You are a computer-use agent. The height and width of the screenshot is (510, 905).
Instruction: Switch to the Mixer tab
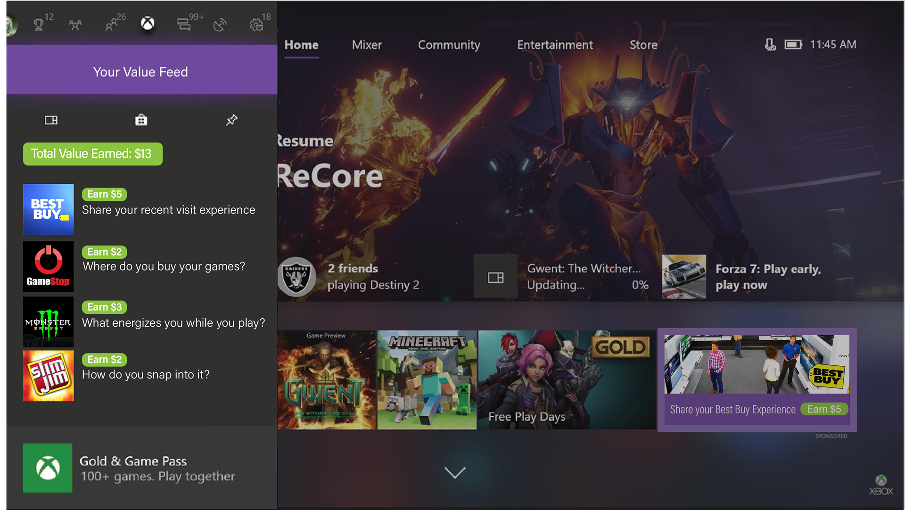(367, 45)
